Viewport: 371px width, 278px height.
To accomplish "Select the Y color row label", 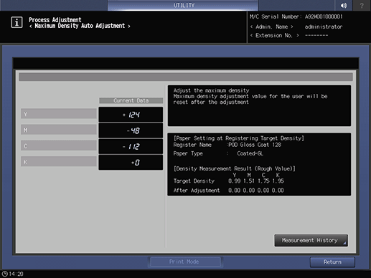I will coord(59,114).
